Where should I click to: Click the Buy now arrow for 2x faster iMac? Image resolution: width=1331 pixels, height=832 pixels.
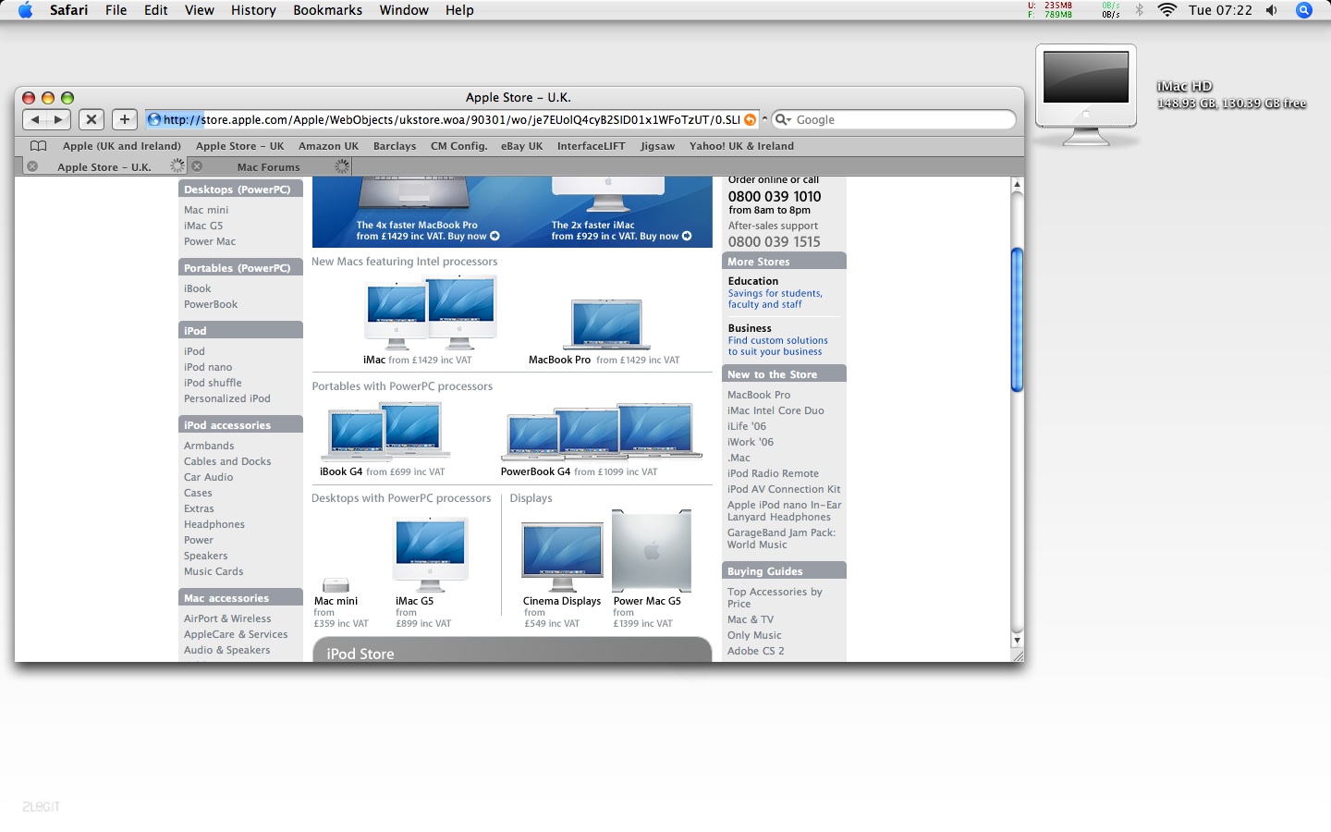pos(687,236)
